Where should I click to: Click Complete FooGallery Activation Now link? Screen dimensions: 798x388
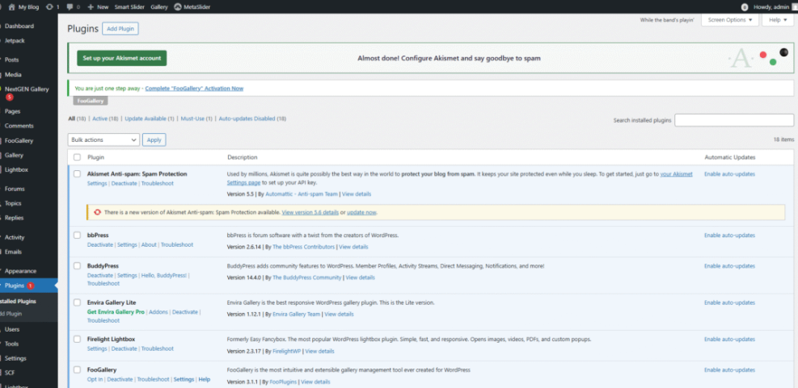(194, 89)
